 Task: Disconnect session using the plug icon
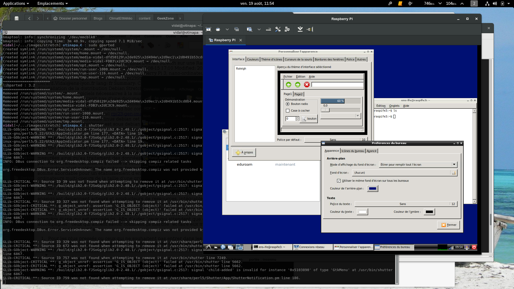309,29
